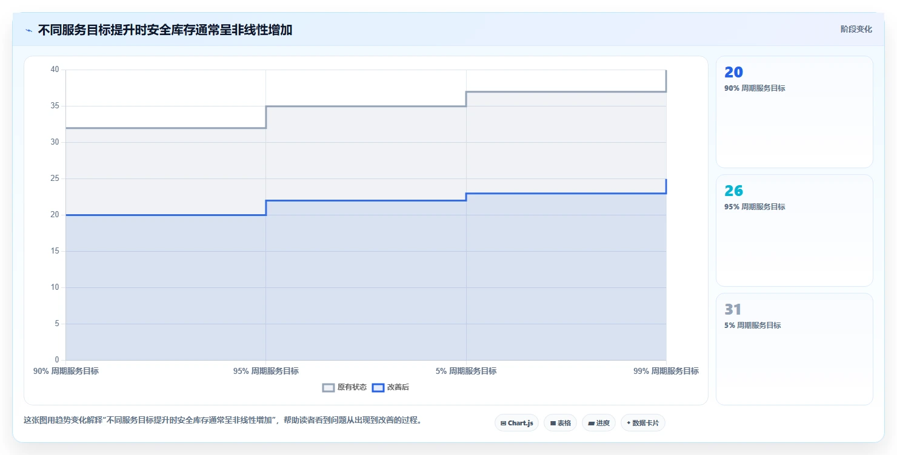Click the y-axis value 10

point(55,287)
